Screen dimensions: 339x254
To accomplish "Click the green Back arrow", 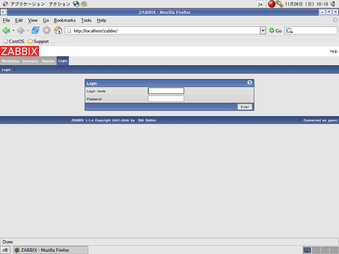I will (6, 30).
